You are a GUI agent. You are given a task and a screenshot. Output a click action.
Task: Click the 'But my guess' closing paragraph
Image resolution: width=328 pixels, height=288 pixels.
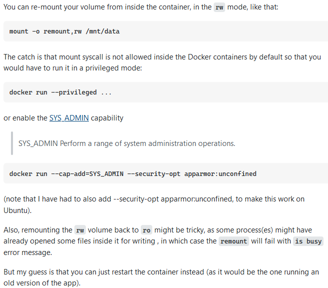point(161,277)
